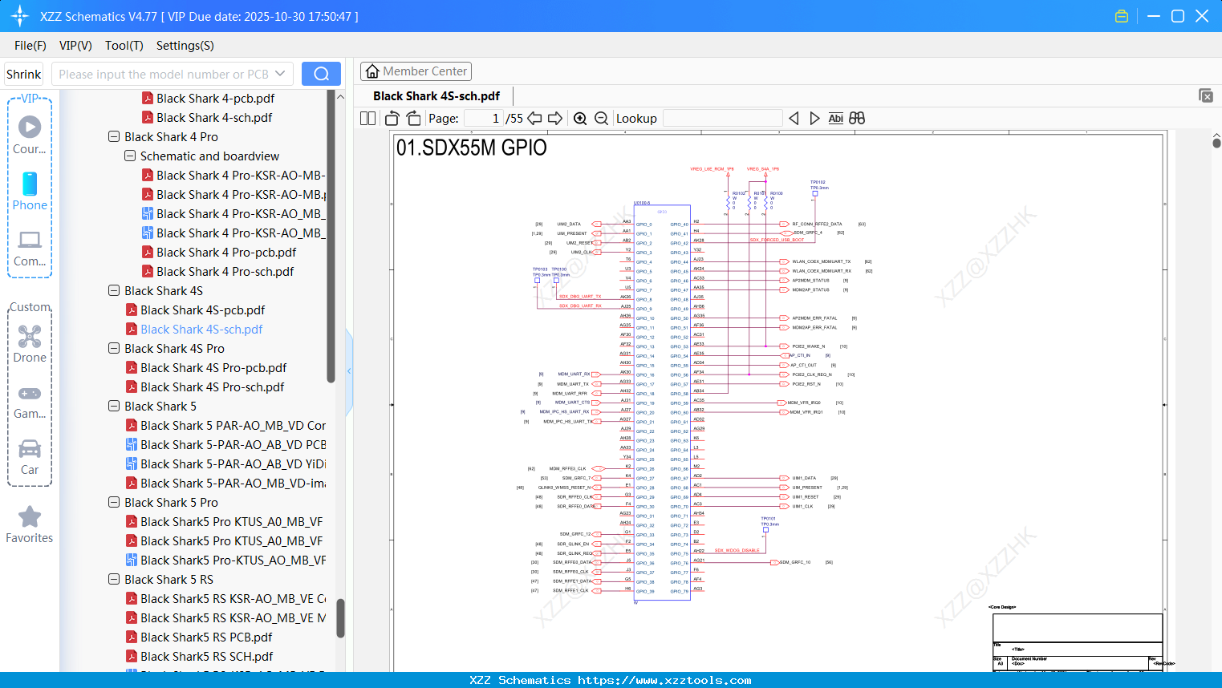
Task: Open the Tool(T) menu
Action: [x=124, y=46]
